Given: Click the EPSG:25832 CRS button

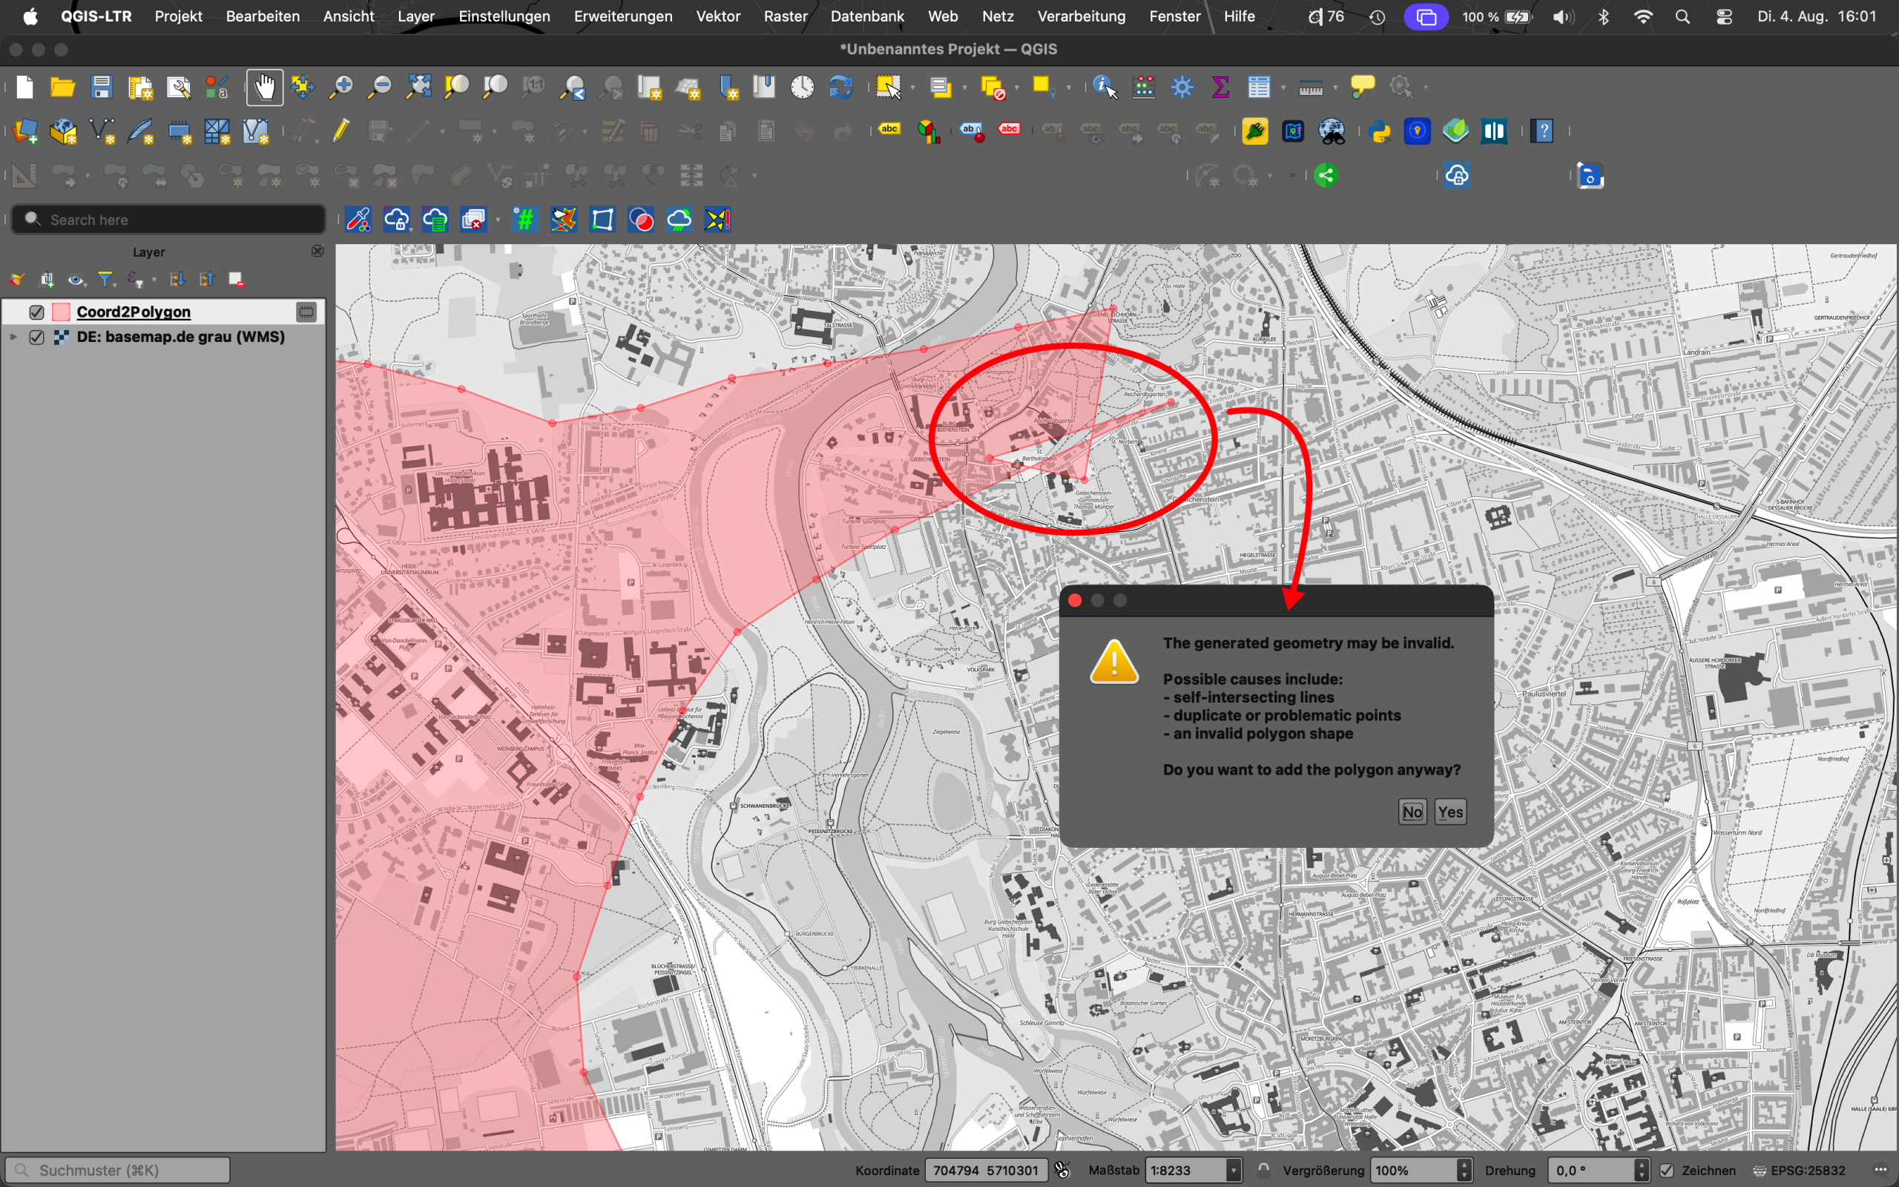Looking at the screenshot, I should pyautogui.click(x=1800, y=1171).
